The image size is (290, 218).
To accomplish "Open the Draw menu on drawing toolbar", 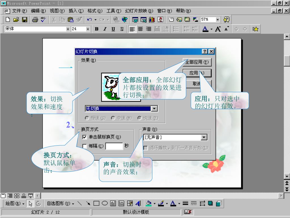I will [15, 203].
